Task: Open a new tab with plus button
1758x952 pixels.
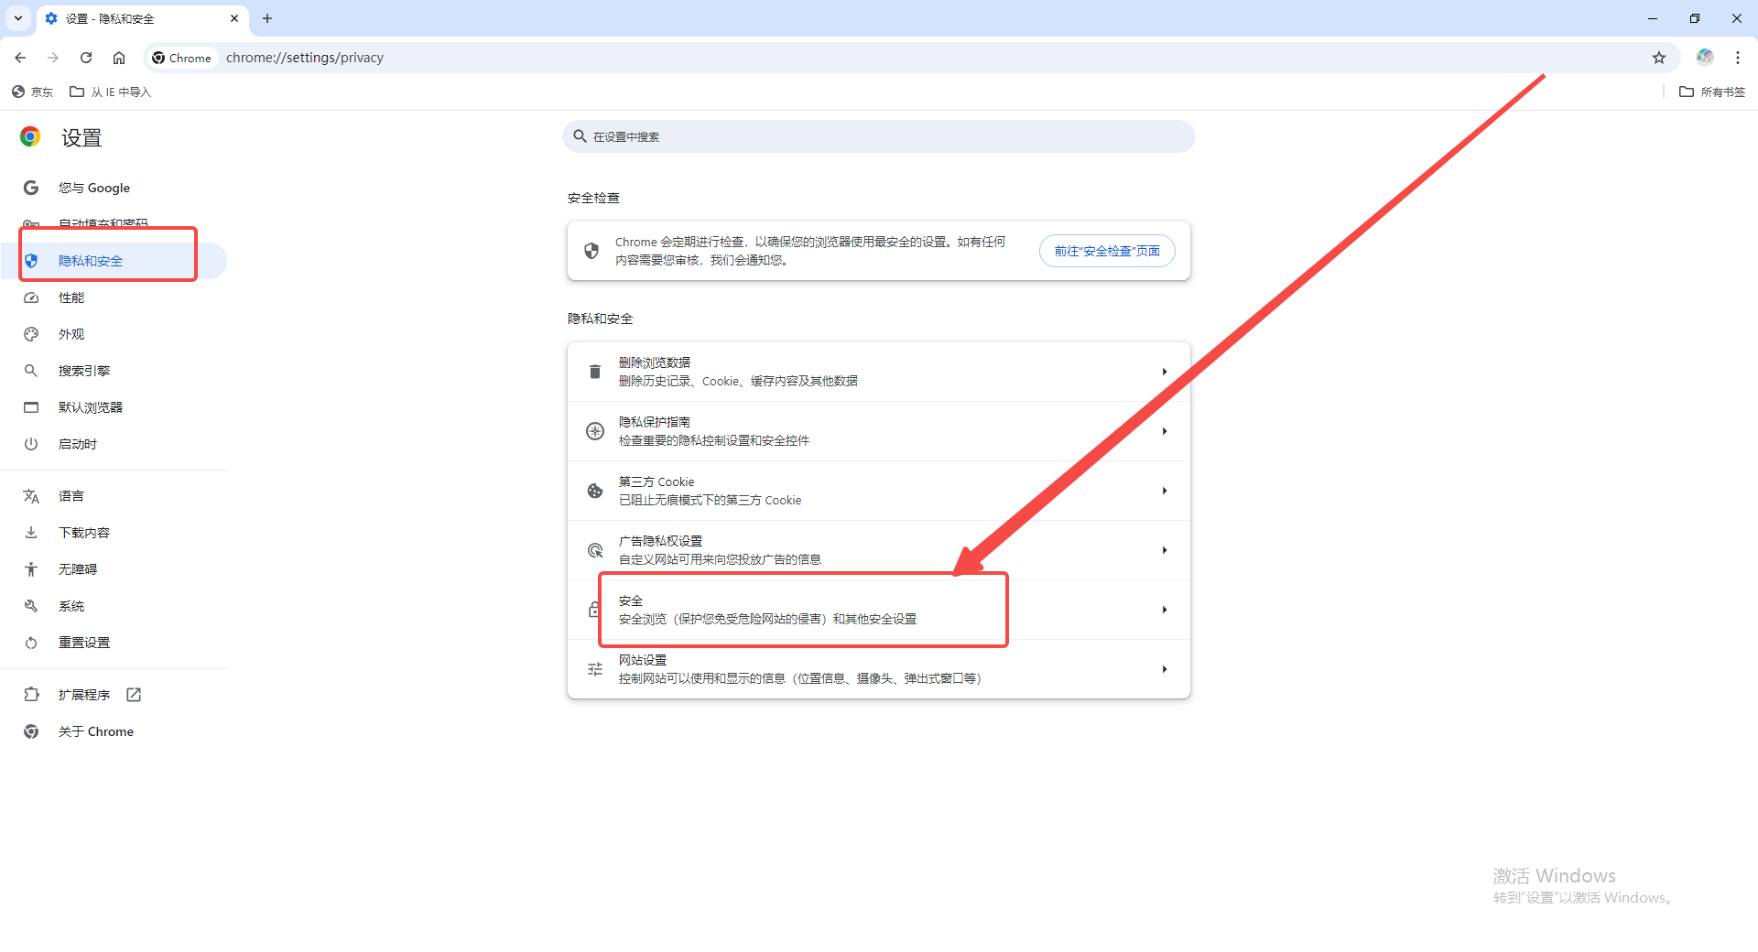Action: 267,18
